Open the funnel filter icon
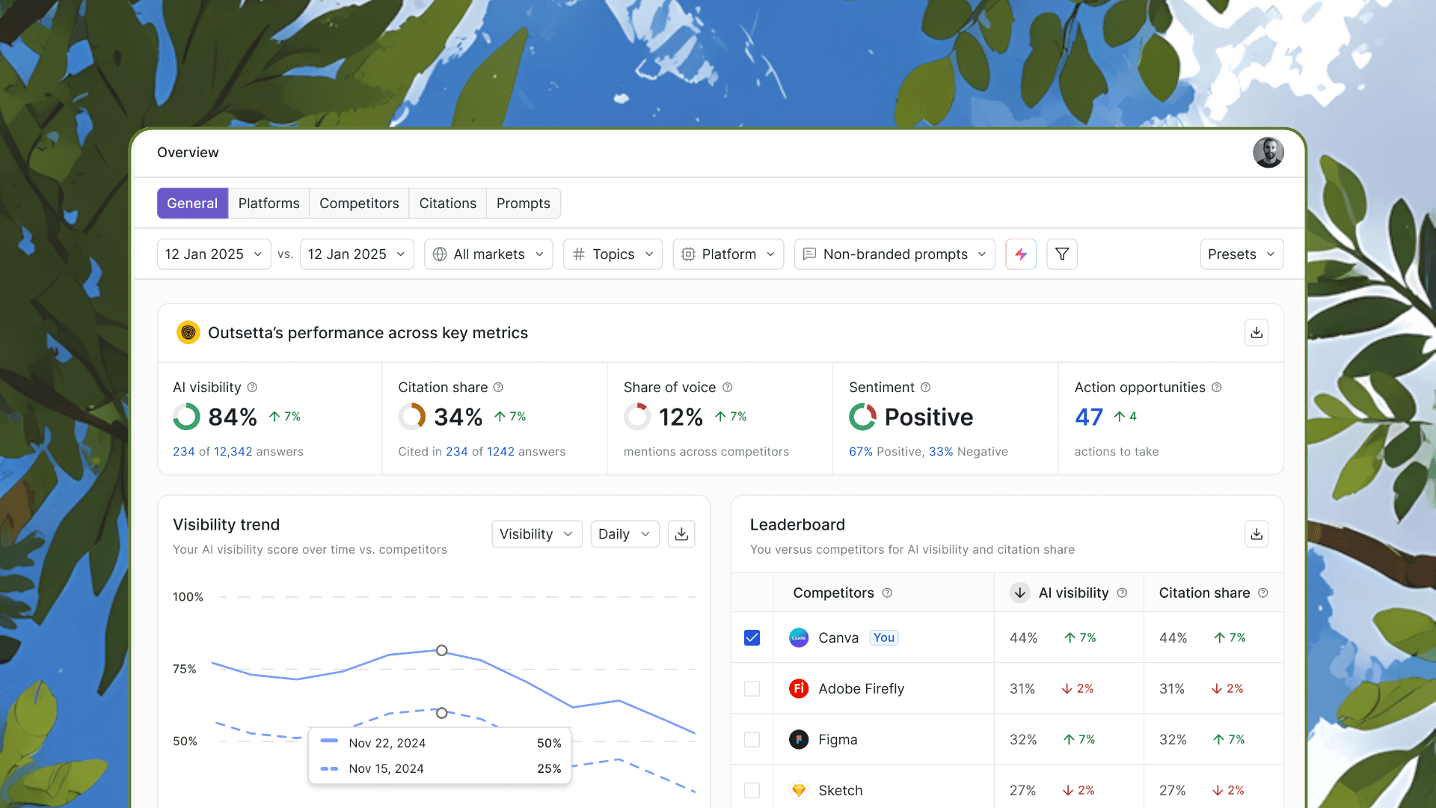This screenshot has width=1436, height=808. click(x=1061, y=254)
